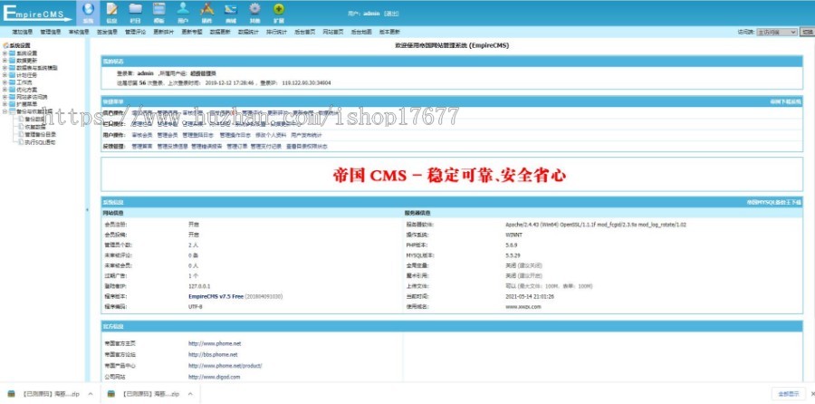Open the http://www.phome.net/product/ link
The height and width of the screenshot is (404, 815).
point(225,366)
